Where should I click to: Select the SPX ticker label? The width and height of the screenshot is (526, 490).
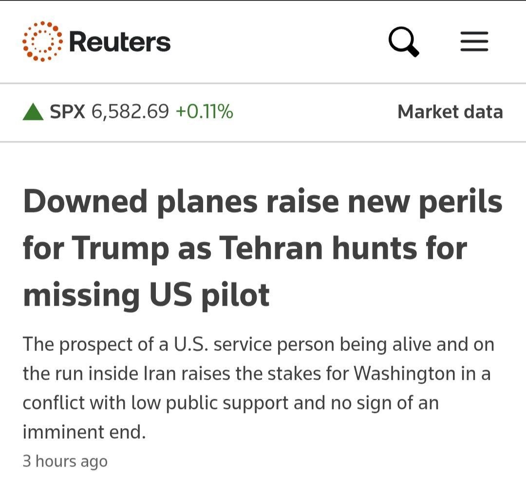68,113
